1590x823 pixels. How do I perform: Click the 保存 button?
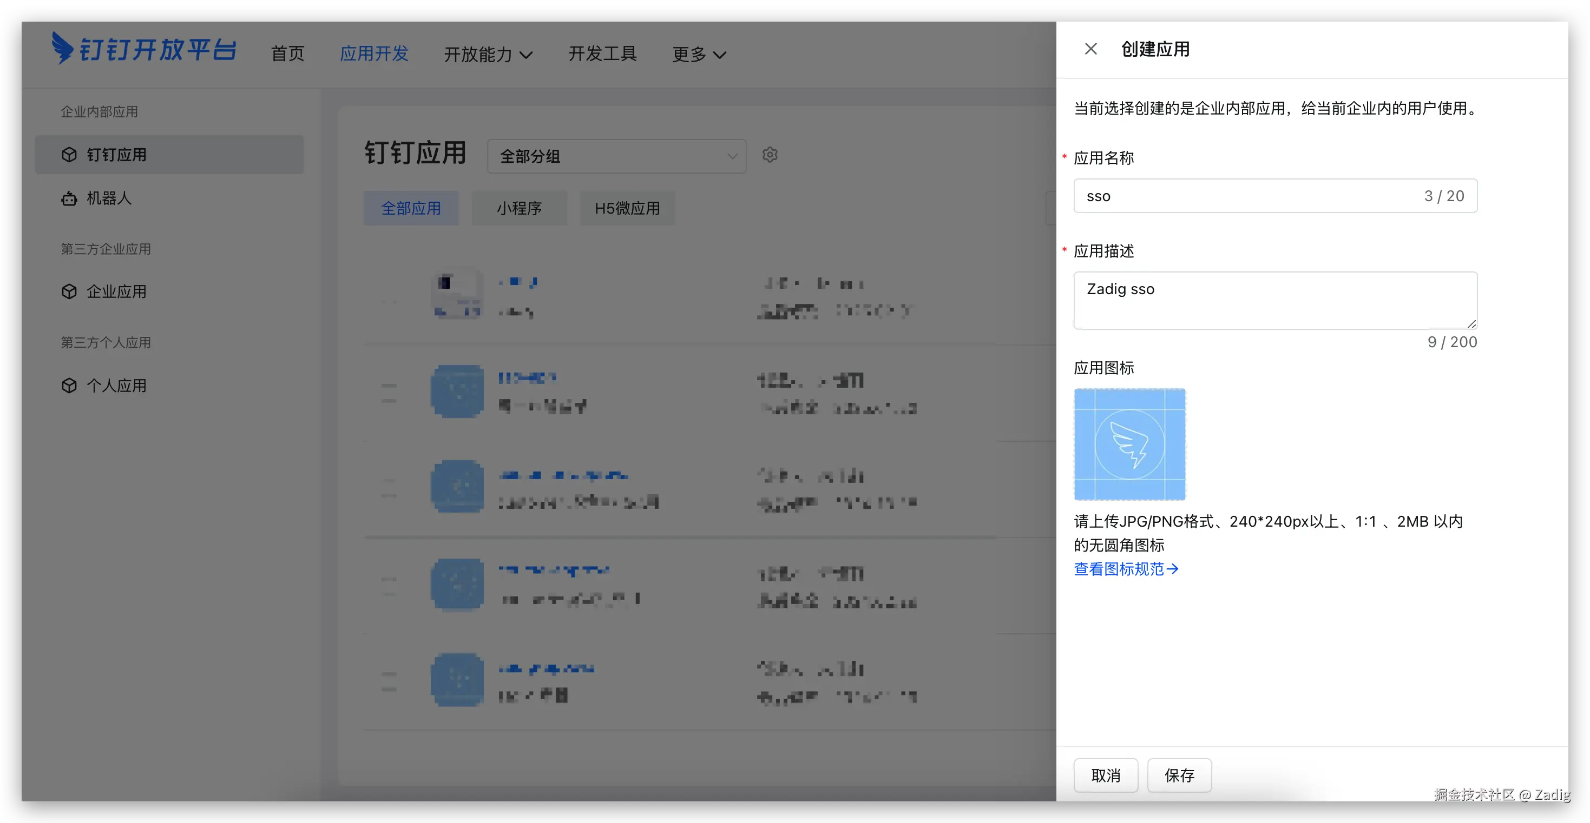coord(1179,775)
